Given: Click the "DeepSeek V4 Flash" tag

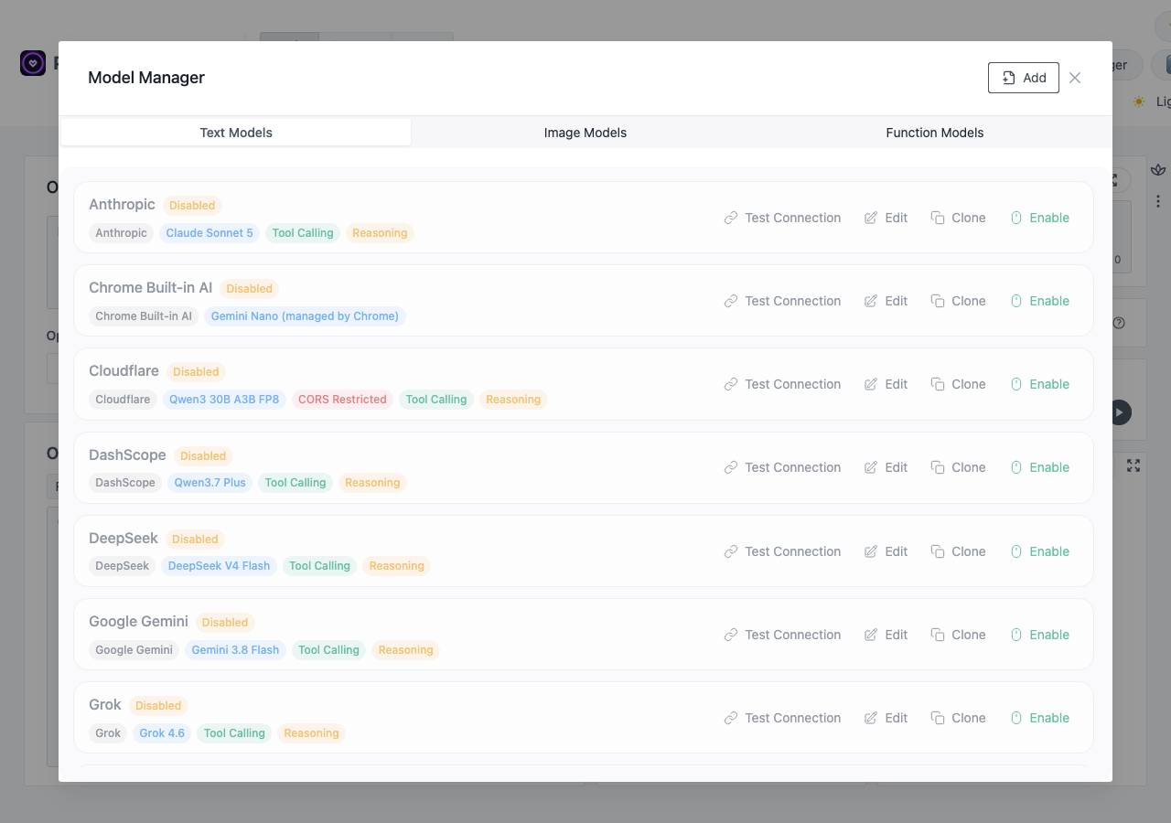Looking at the screenshot, I should pos(219,566).
